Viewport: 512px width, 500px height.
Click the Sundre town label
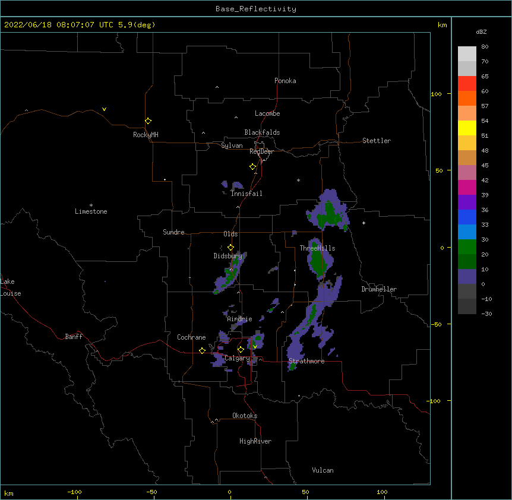[173, 232]
